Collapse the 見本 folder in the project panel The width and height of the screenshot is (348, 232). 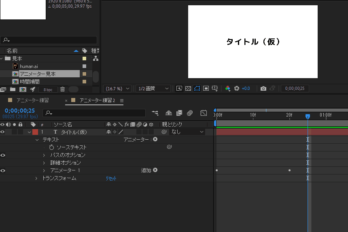pyautogui.click(x=2, y=59)
